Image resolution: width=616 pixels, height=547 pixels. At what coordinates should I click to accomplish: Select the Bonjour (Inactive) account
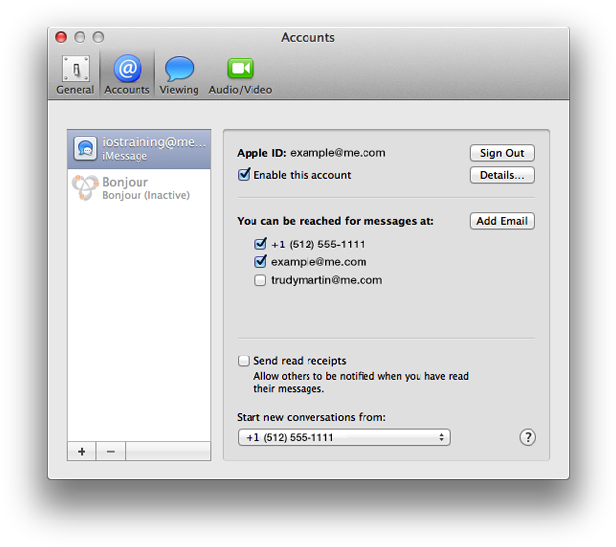click(140, 189)
